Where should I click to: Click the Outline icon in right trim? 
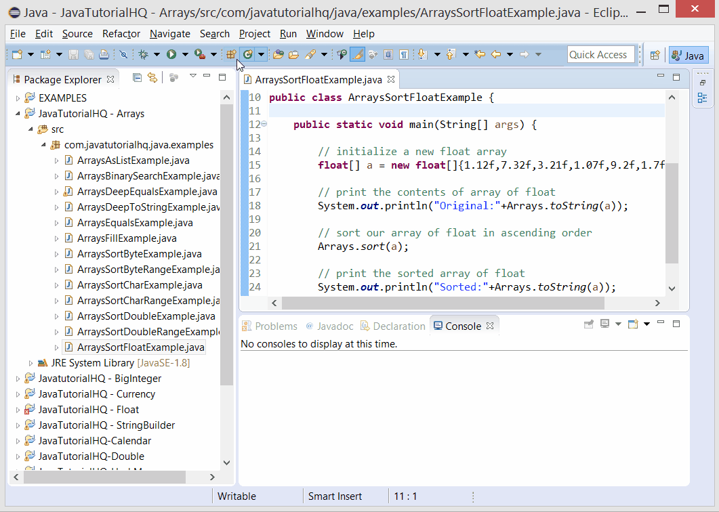(x=702, y=98)
